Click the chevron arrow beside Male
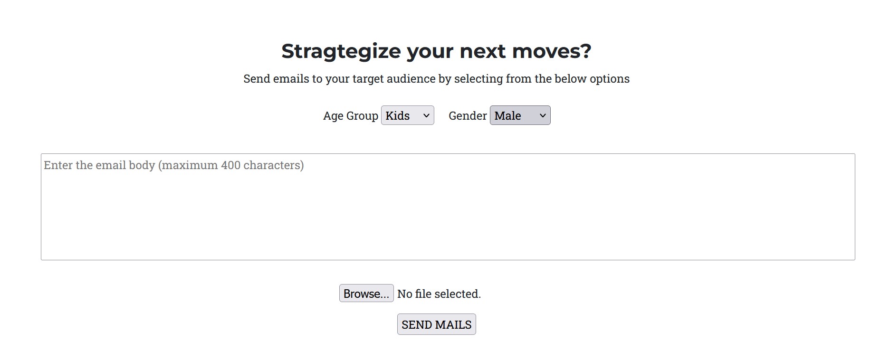Viewport: 880px width, 342px height. coord(543,115)
